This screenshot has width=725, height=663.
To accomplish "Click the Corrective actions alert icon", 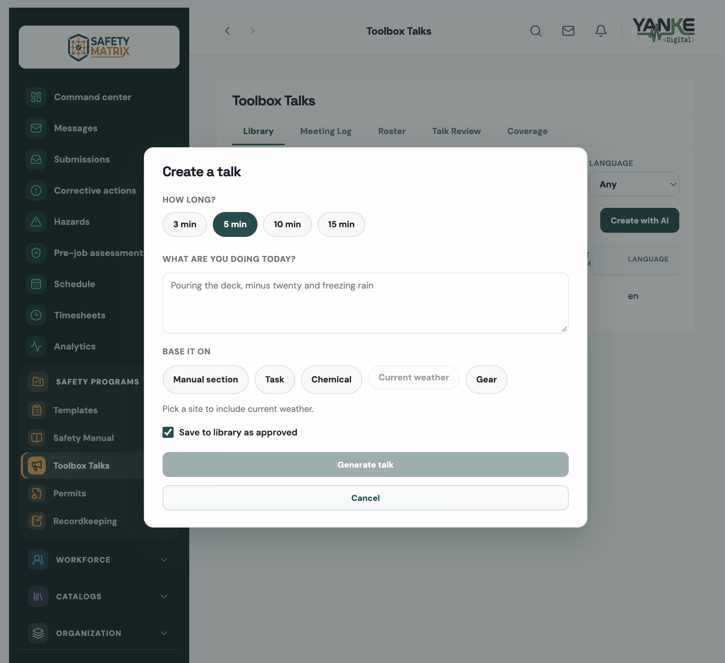I will tap(36, 191).
